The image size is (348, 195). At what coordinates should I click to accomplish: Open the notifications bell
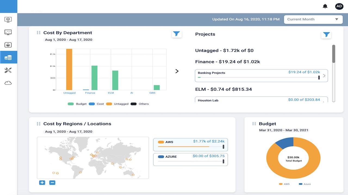point(325,6)
